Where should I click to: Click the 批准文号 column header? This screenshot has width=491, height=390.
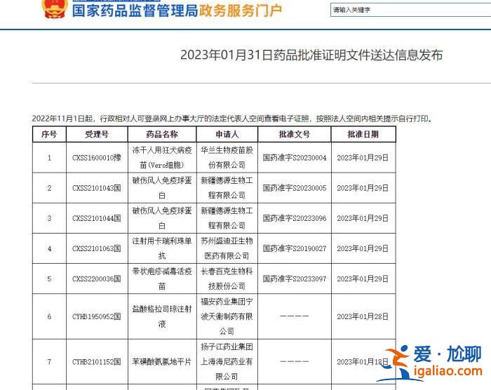295,134
